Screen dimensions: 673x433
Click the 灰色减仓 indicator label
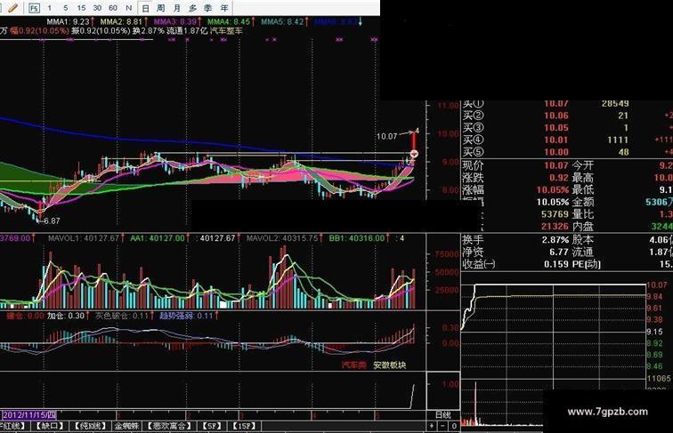[122, 316]
